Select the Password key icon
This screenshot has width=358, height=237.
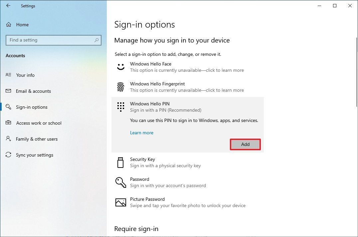pyautogui.click(x=120, y=182)
